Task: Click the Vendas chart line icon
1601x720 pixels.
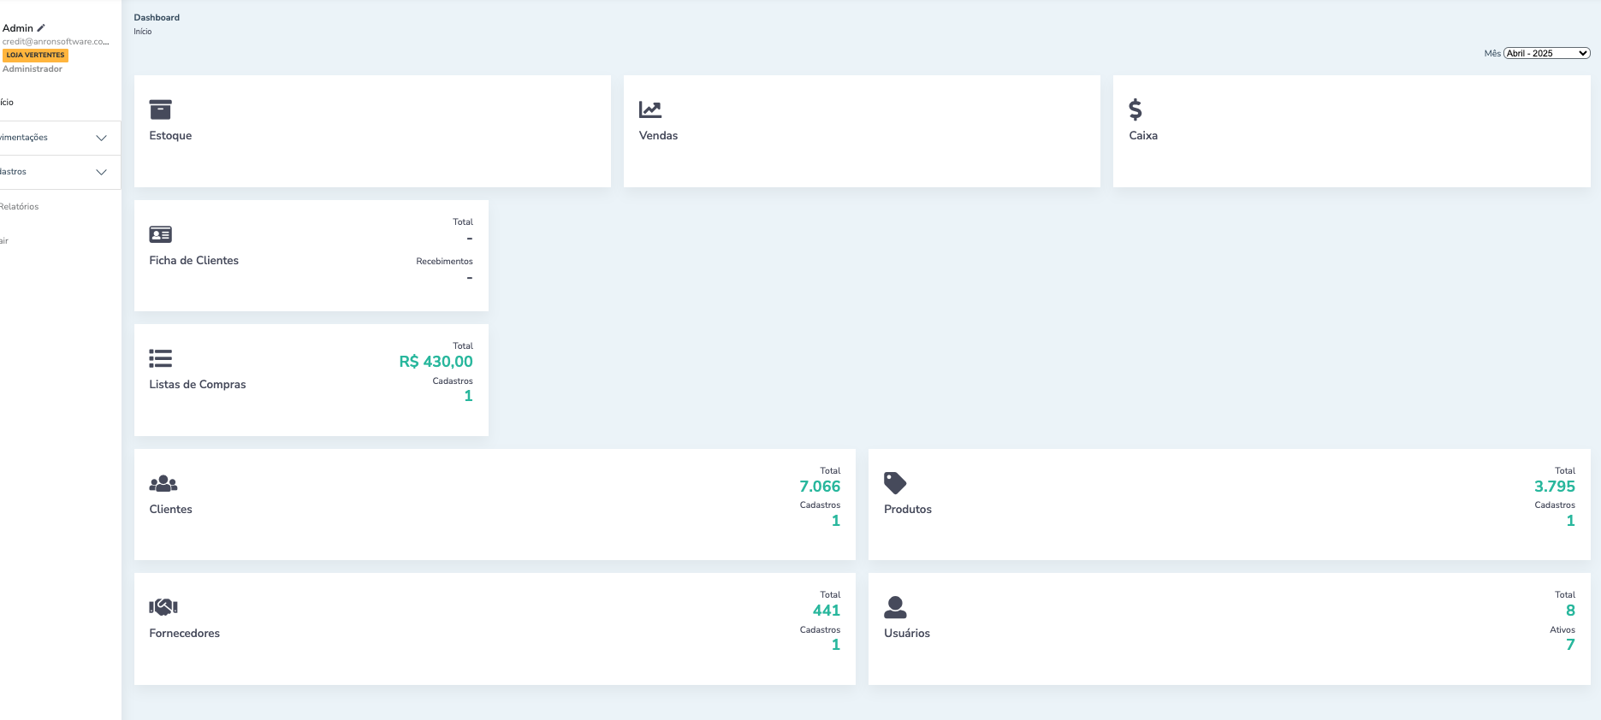Action: click(650, 109)
